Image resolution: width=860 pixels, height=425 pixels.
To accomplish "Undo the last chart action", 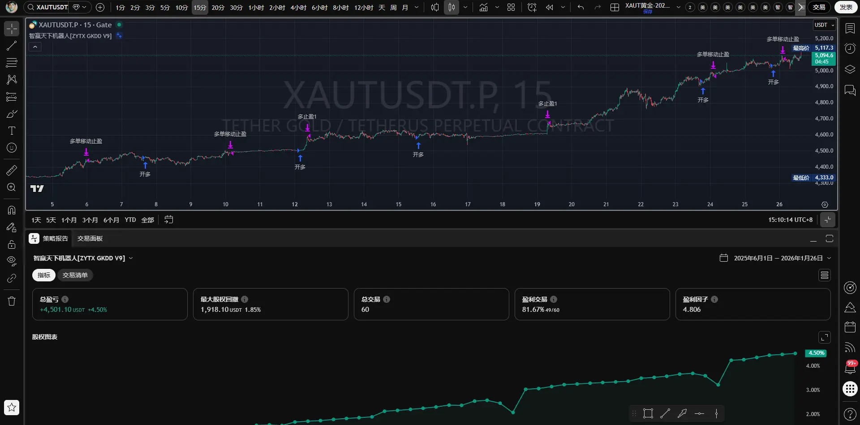I will click(581, 7).
